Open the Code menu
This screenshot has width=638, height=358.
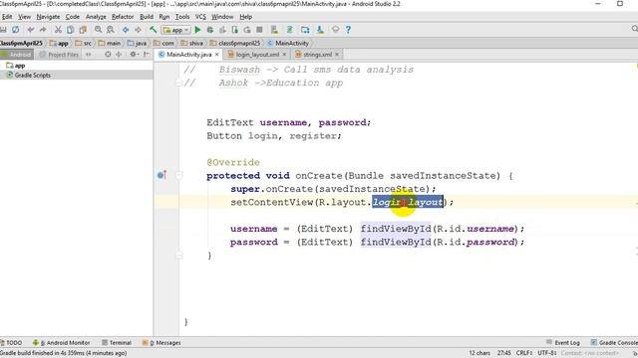(x=73, y=17)
